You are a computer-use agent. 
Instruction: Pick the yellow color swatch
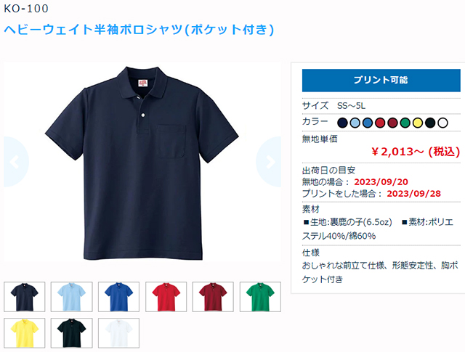coord(418,123)
